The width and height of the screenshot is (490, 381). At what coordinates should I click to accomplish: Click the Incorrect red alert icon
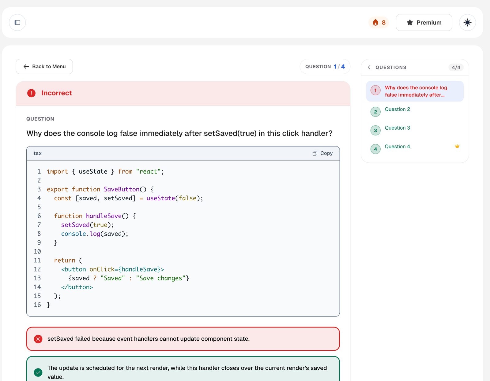click(x=31, y=93)
